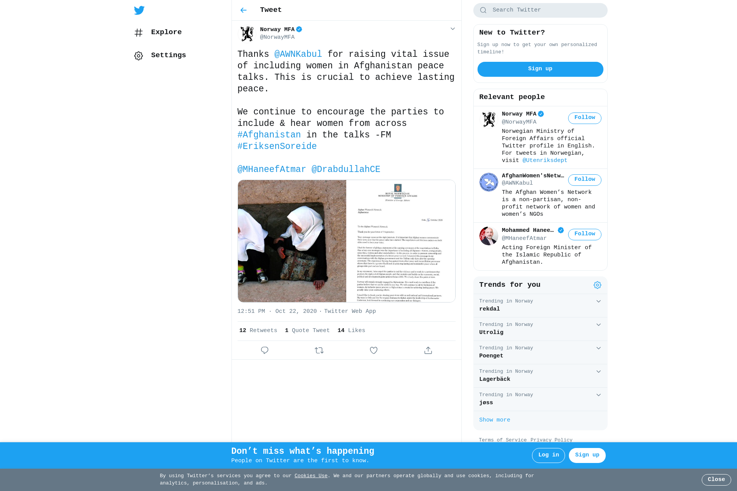The image size is (737, 491).
Task: Open Norway MFA avatar in tweet header
Action: coord(247,33)
